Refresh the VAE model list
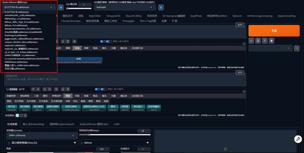 [x=161, y=7]
